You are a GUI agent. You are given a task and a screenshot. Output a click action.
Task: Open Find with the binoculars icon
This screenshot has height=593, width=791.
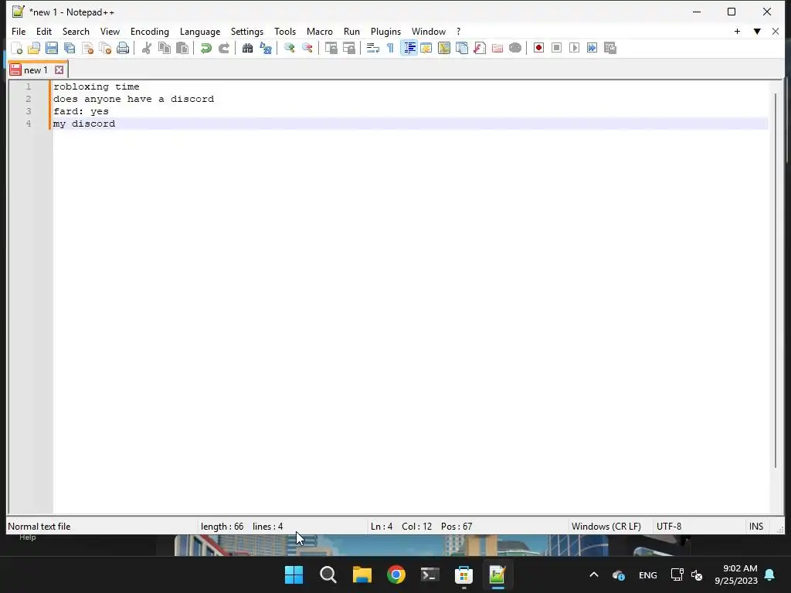click(247, 48)
